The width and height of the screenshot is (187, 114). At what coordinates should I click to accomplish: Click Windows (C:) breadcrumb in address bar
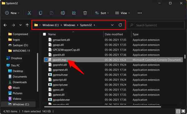pos(50,25)
